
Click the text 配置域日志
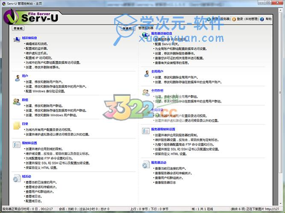34,201
